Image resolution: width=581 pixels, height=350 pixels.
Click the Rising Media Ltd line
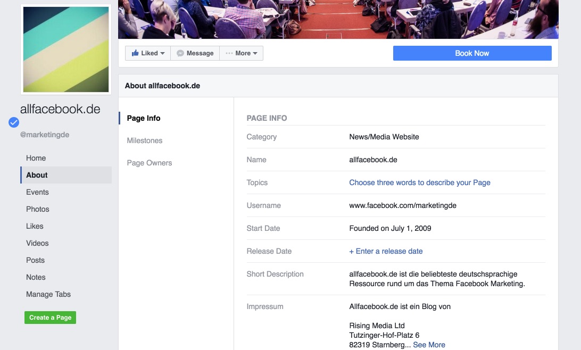coord(377,326)
